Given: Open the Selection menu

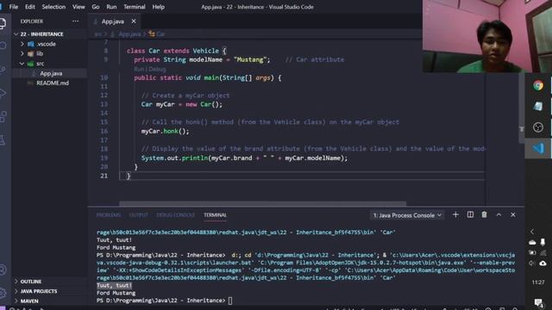Looking at the screenshot, I should (53, 7).
